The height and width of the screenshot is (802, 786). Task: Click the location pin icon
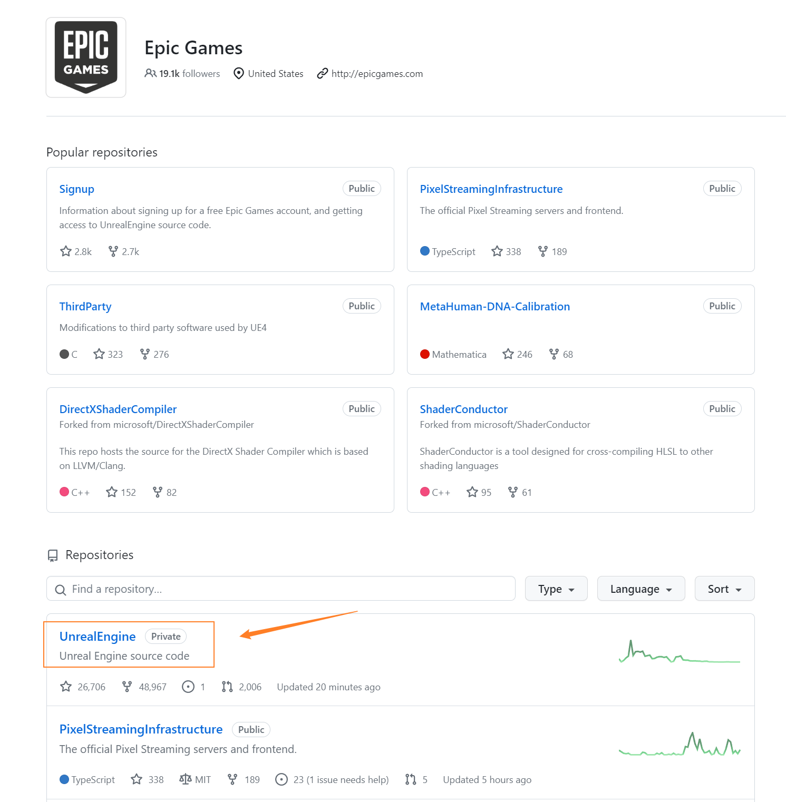tap(239, 73)
